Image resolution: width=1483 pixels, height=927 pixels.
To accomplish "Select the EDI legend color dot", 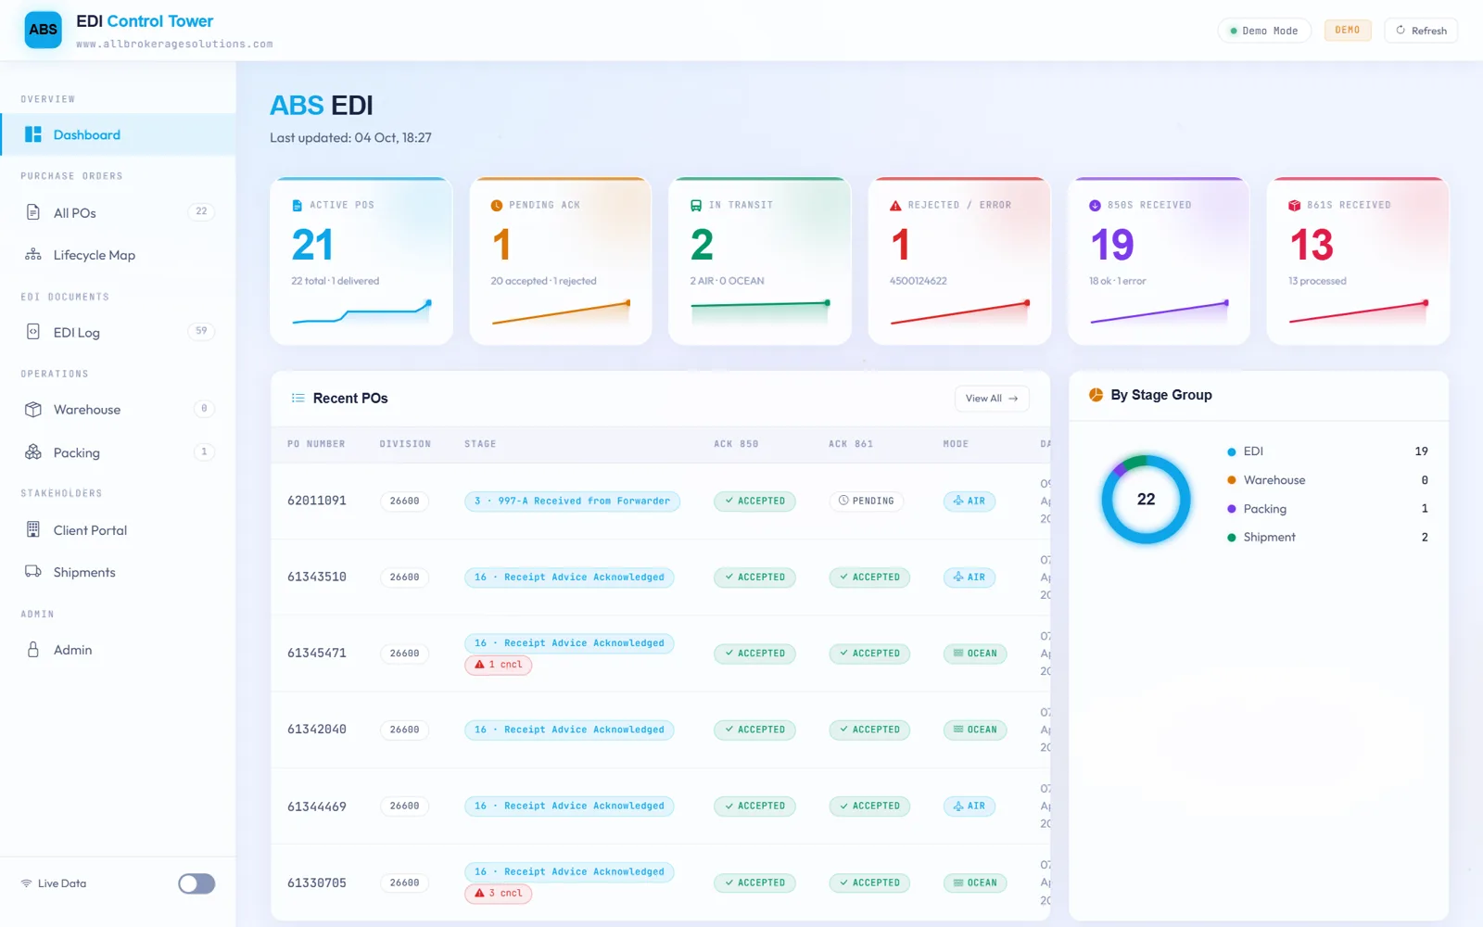I will [x=1231, y=451].
